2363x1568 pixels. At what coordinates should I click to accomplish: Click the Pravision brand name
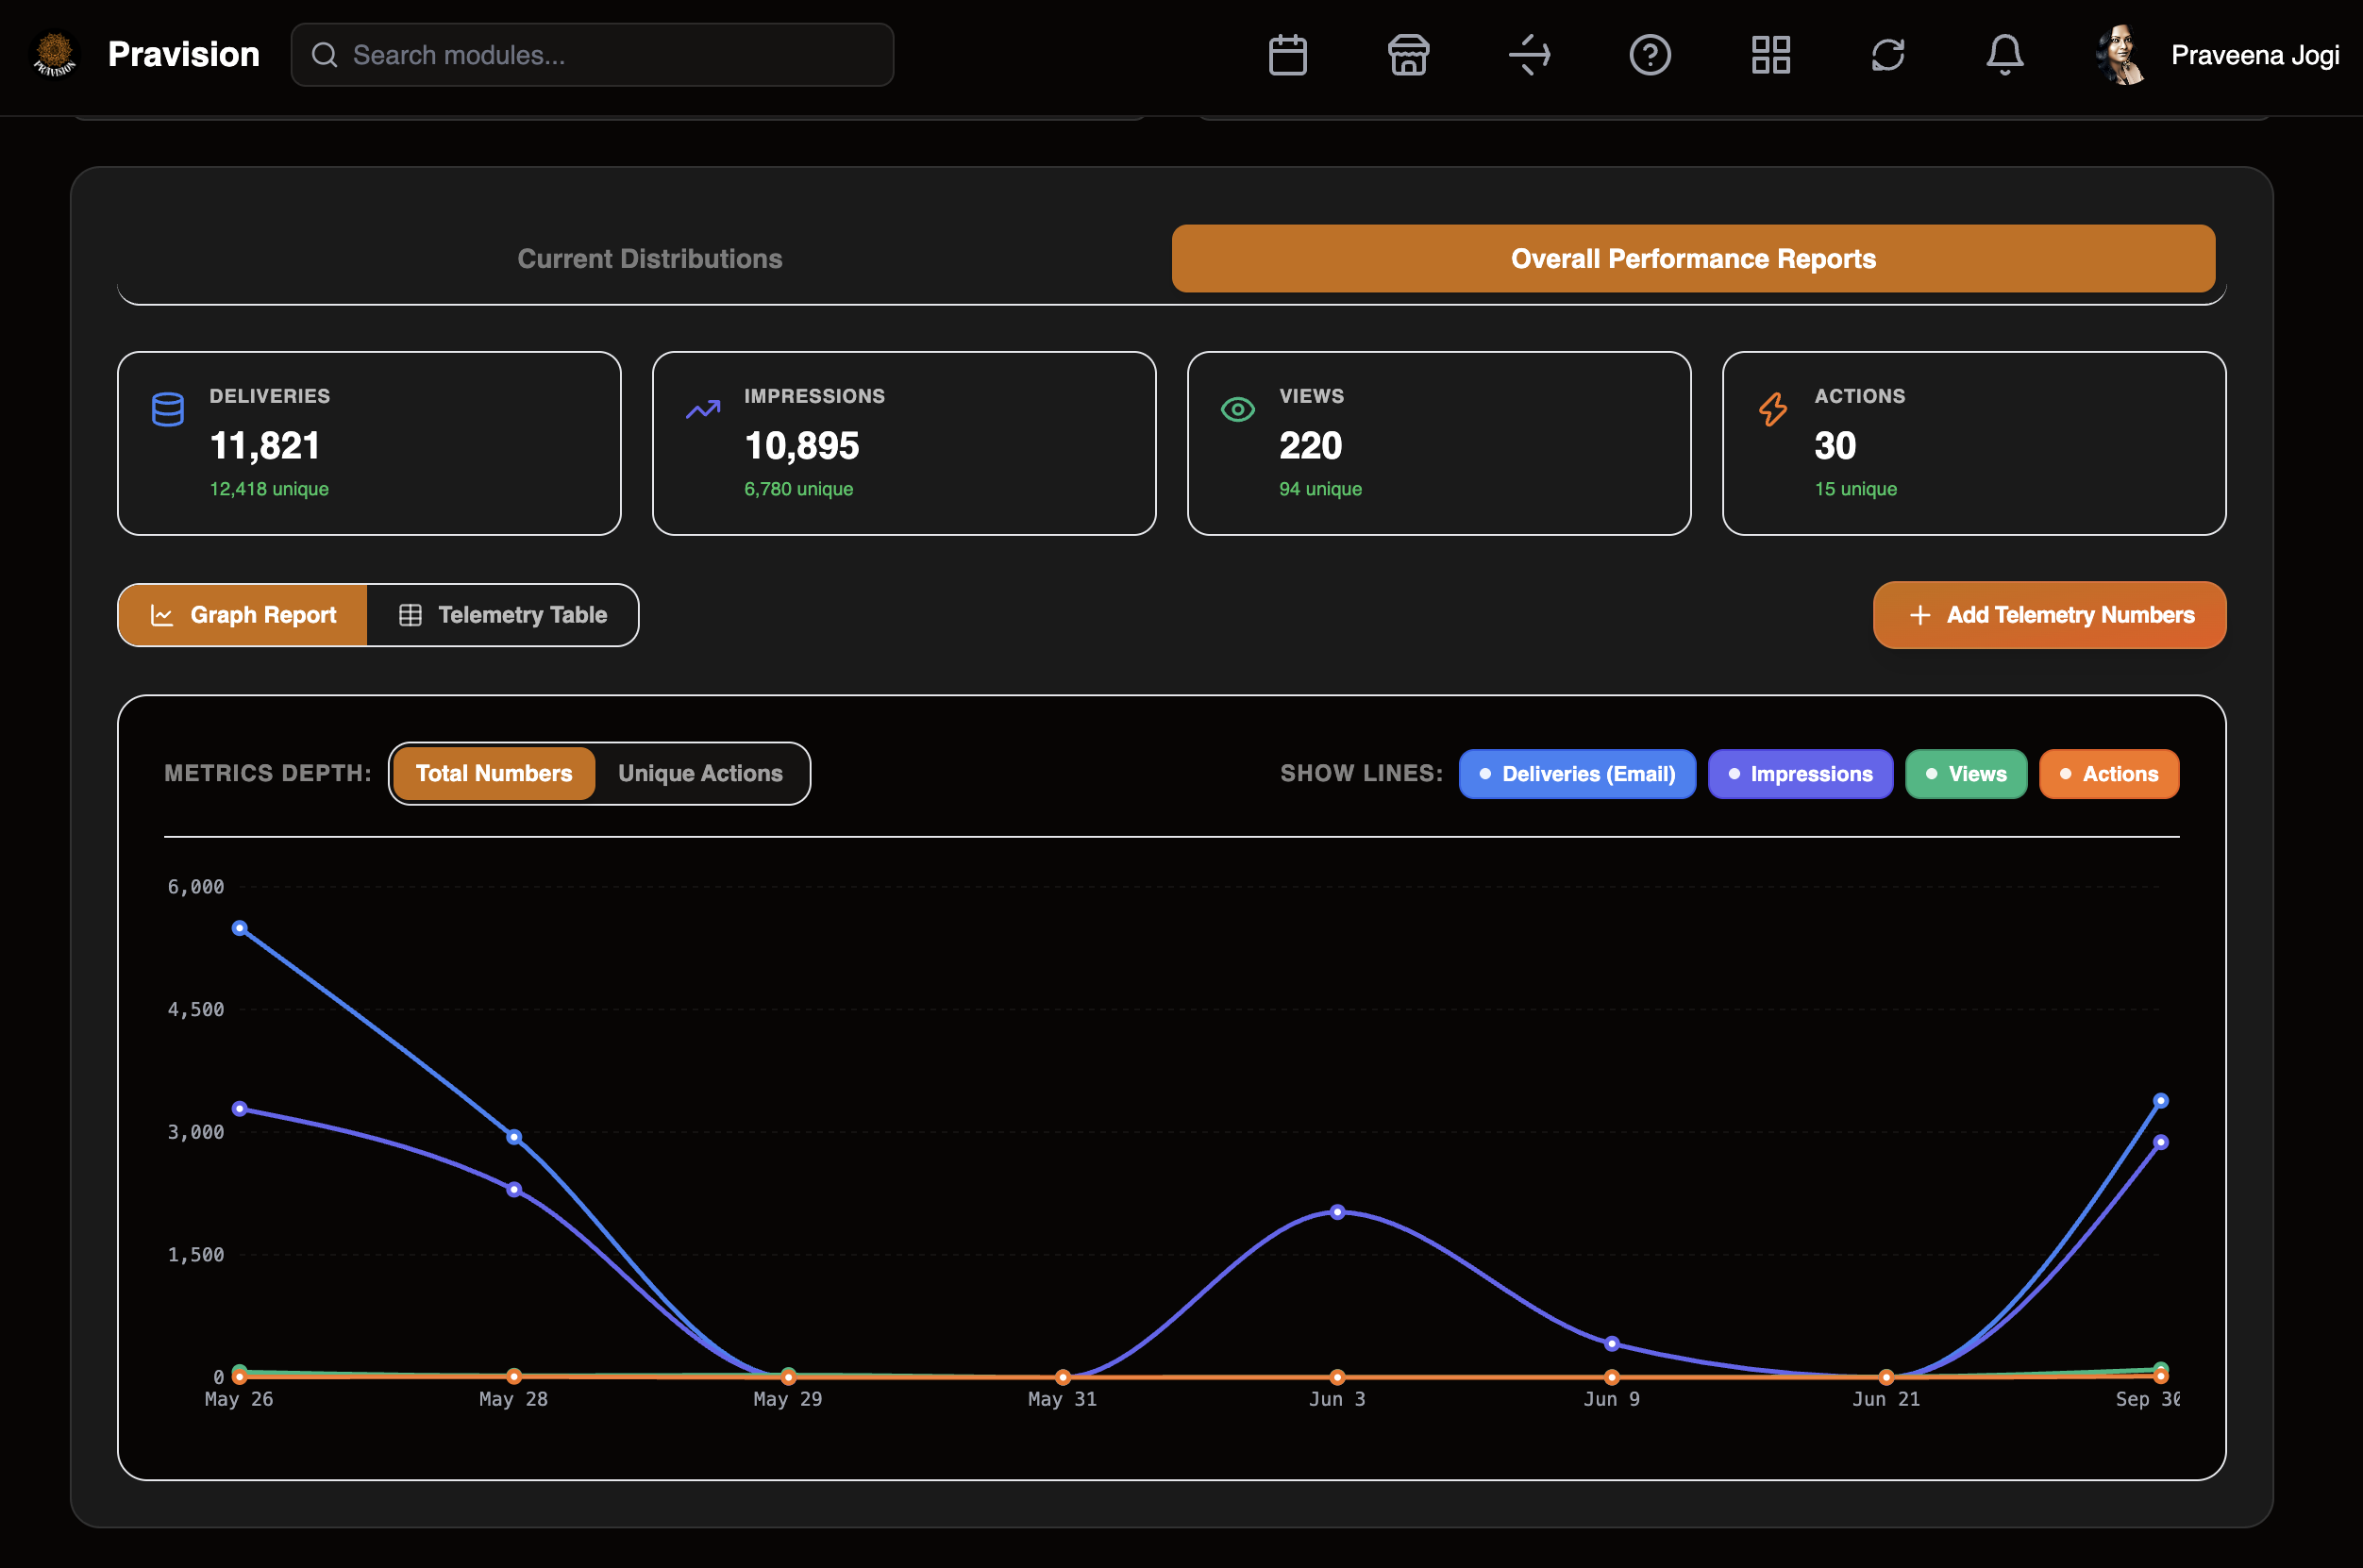pyautogui.click(x=184, y=55)
